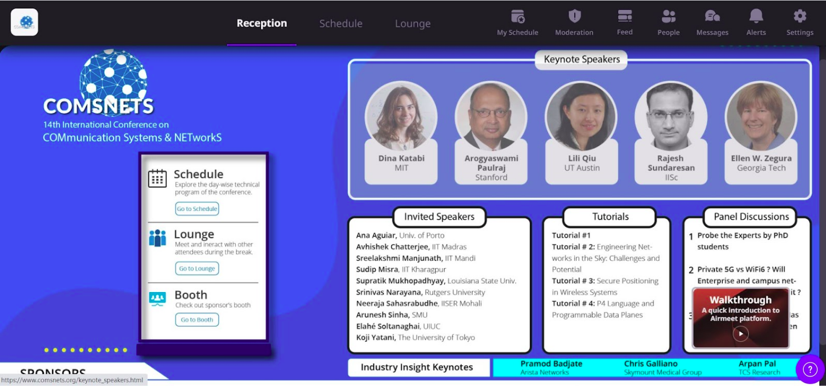Click the Go to Booth button
Image resolution: width=826 pixels, height=386 pixels.
(197, 320)
